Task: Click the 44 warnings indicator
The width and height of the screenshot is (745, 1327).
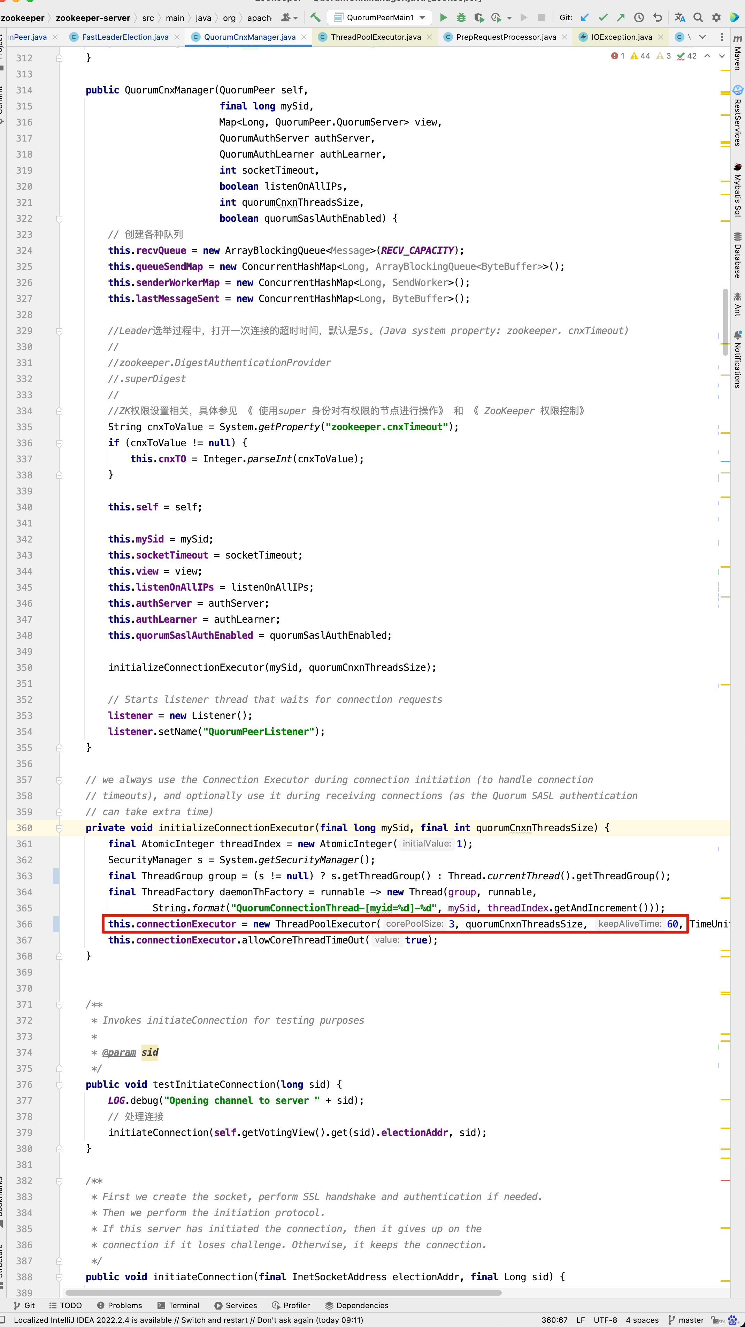Action: [640, 56]
